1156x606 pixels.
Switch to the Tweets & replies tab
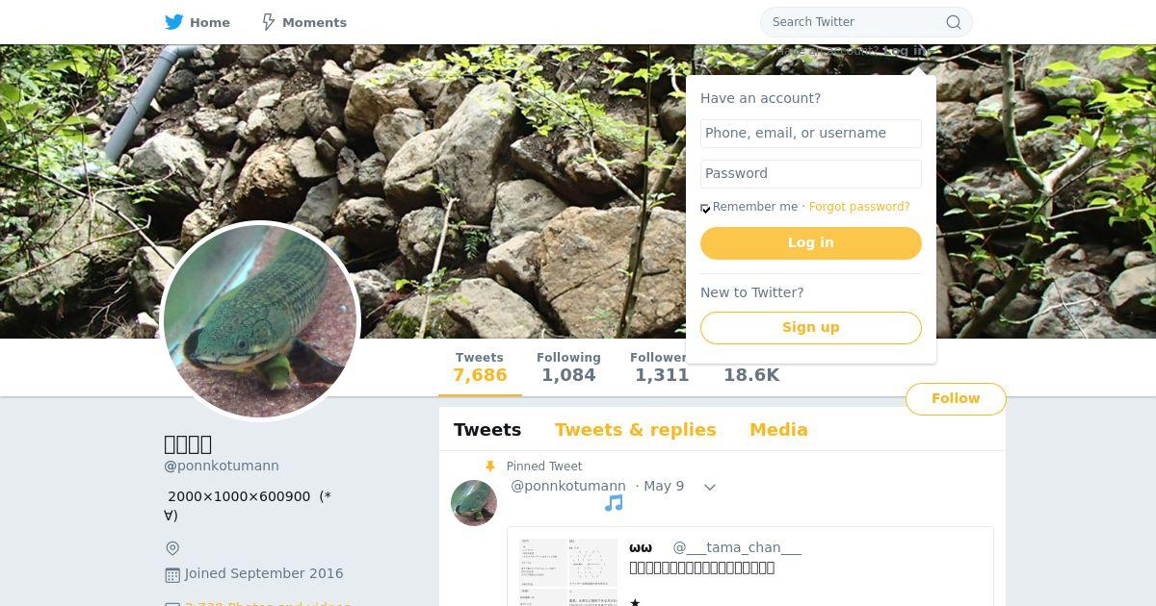pyautogui.click(x=635, y=430)
